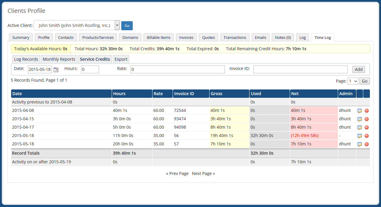Navigate to the Next Page
Screen dimensions: 381x207
point(203,173)
